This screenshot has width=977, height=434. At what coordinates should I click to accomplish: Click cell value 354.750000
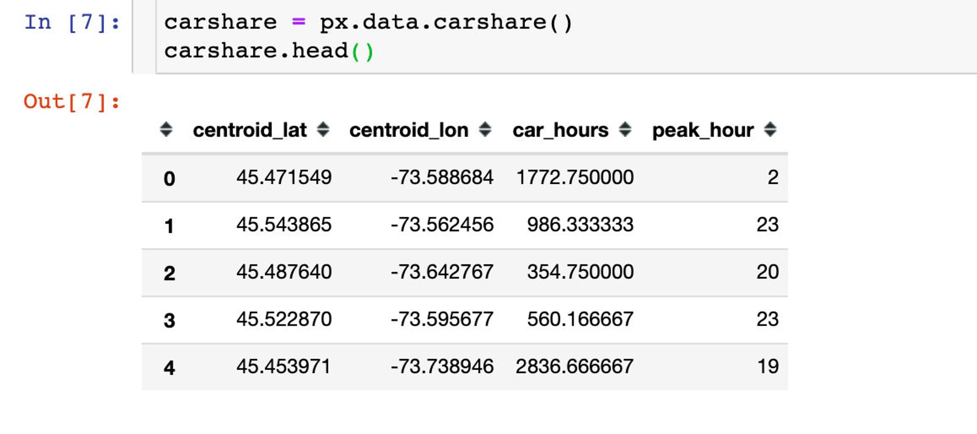pos(580,272)
